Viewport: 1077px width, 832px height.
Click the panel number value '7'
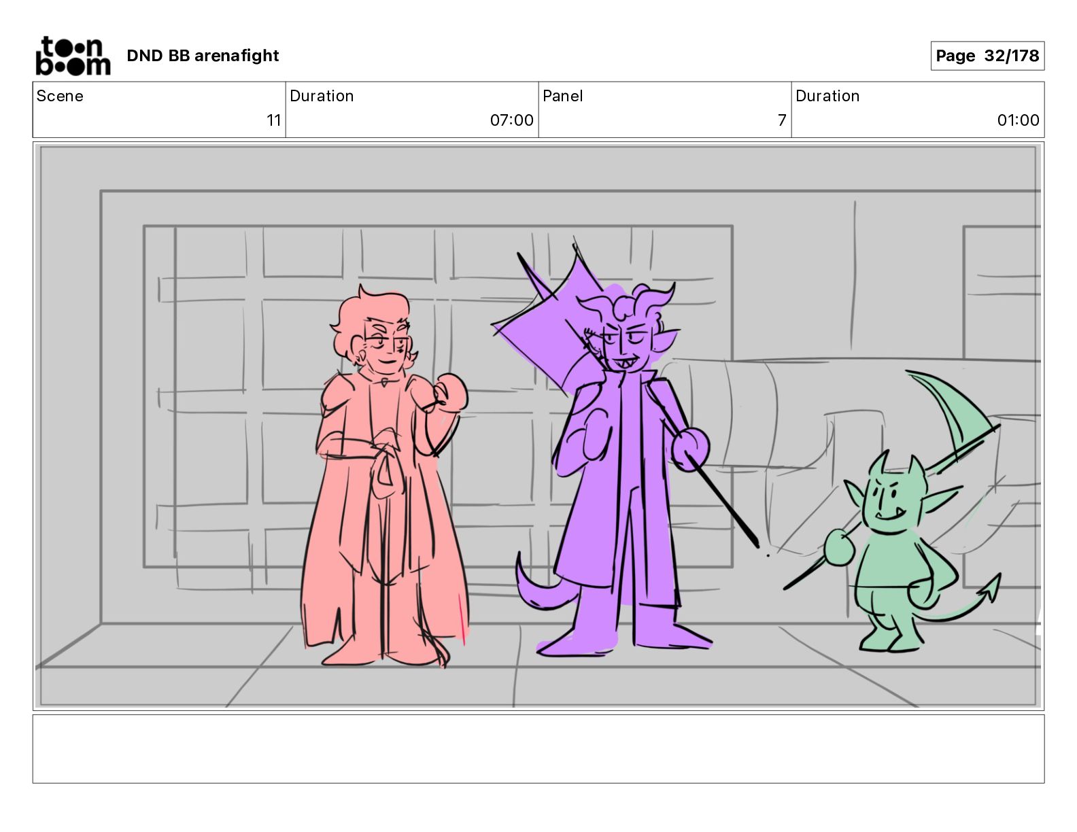pos(782,120)
